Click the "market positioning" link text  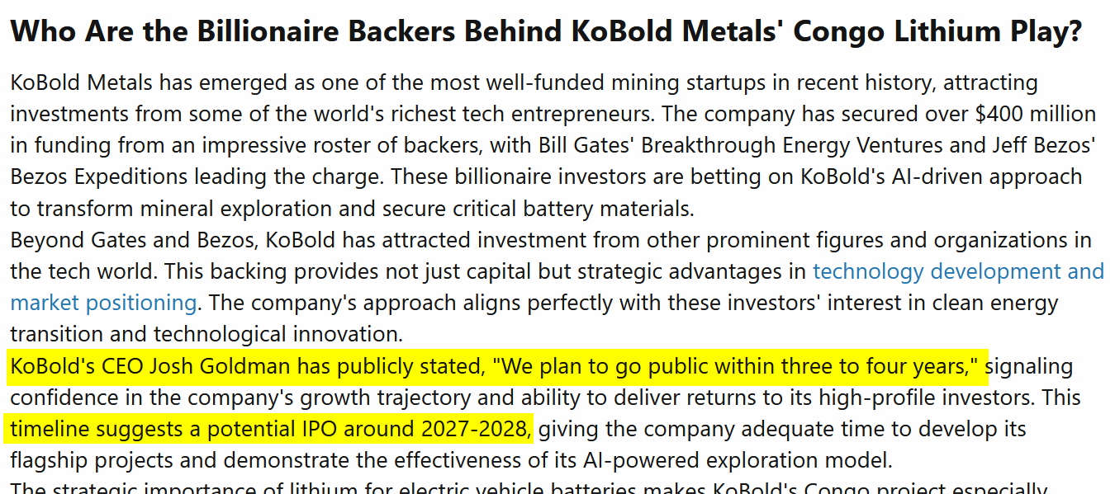pyautogui.click(x=103, y=303)
